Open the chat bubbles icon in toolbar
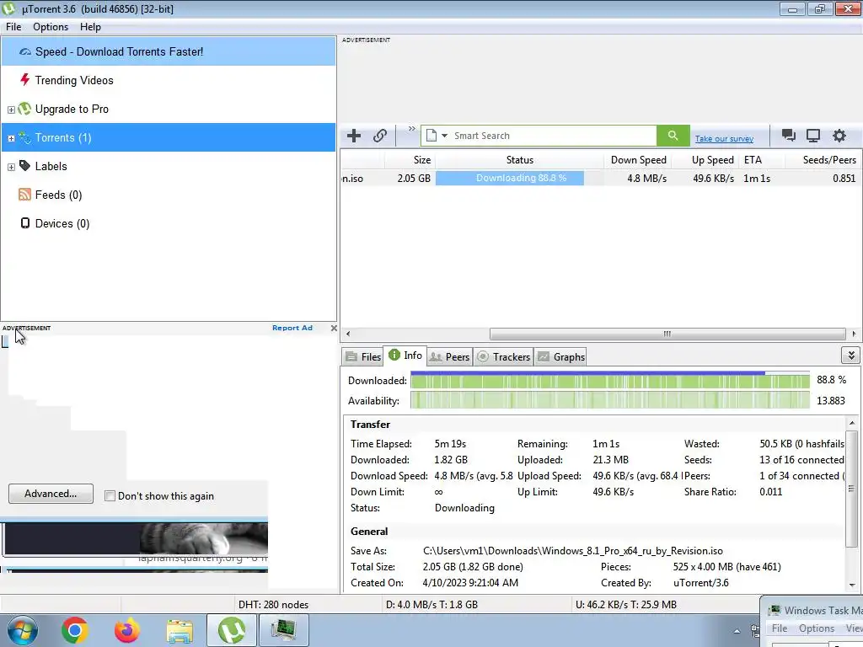This screenshot has height=647, width=863. point(788,136)
